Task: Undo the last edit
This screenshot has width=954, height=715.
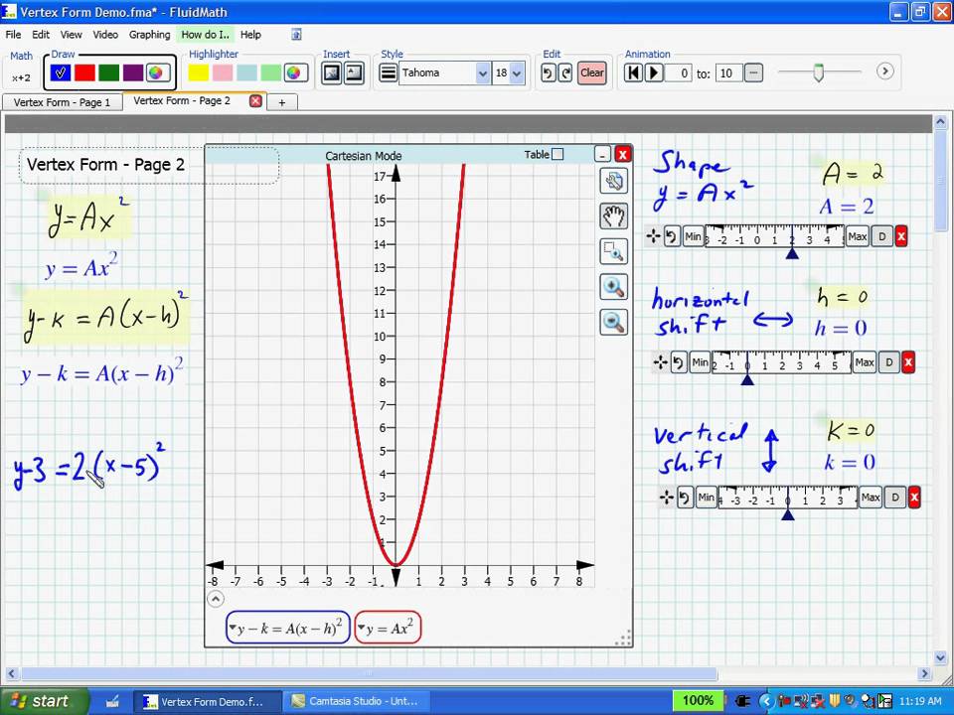Action: point(549,72)
